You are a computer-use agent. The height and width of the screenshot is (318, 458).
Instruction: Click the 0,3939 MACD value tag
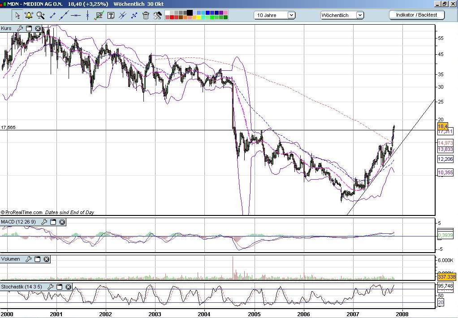(x=445, y=235)
